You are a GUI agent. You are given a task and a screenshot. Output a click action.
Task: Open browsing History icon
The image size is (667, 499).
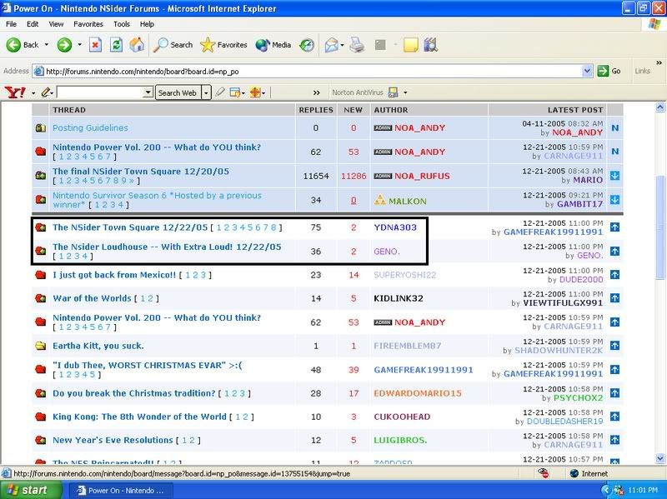tap(307, 45)
